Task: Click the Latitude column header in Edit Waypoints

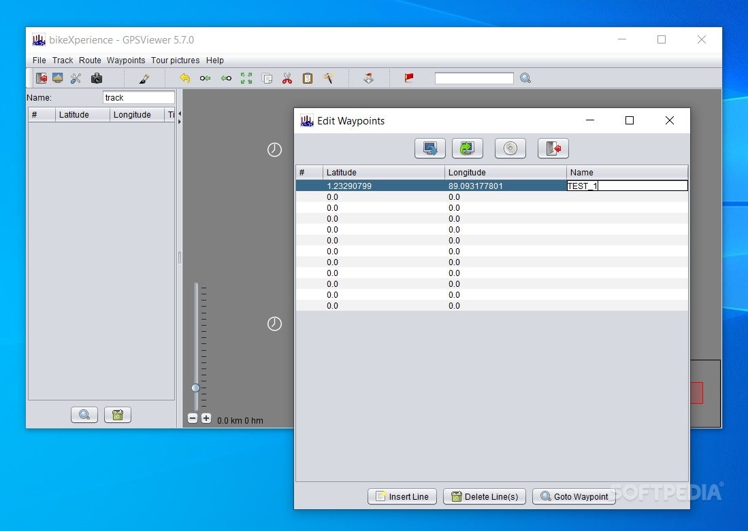Action: point(384,172)
